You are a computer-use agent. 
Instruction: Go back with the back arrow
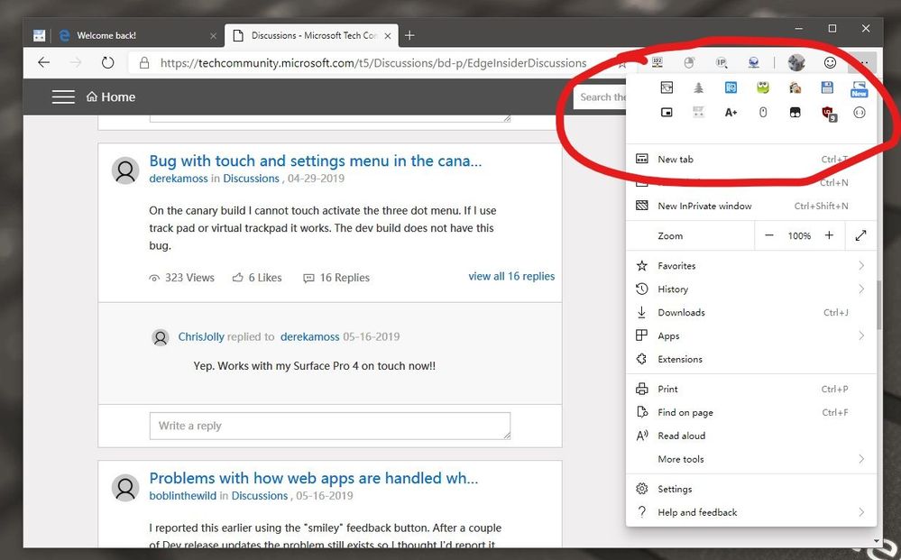(43, 62)
